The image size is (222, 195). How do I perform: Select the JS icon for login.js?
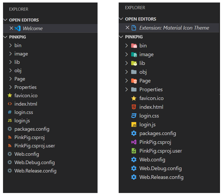click(x=134, y=124)
